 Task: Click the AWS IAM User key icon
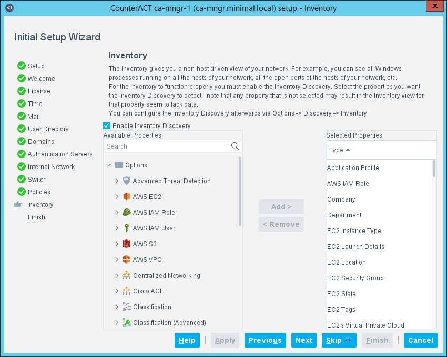pyautogui.click(x=127, y=228)
